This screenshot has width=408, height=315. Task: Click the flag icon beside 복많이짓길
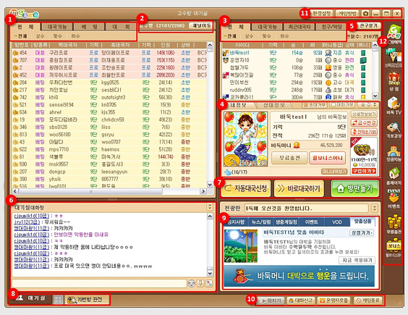(225, 75)
